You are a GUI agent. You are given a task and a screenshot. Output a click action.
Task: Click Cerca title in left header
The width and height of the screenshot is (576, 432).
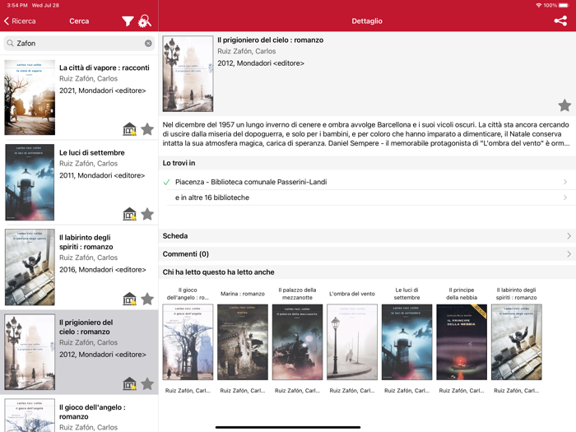(x=79, y=21)
